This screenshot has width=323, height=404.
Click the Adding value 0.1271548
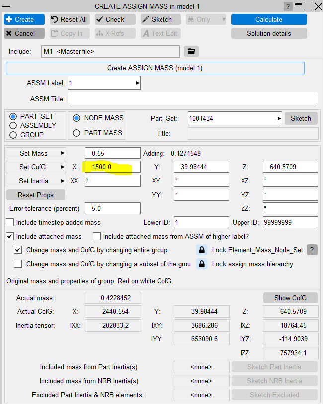(185, 154)
